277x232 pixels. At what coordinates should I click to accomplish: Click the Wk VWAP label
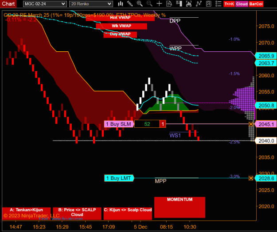point(121,26)
